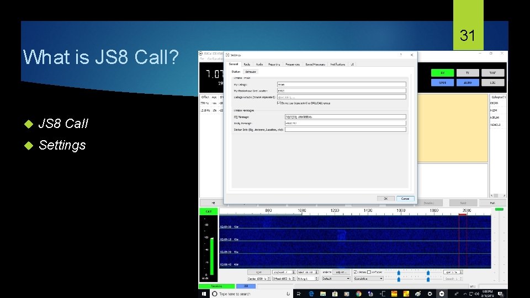Toggle the TUNE button
The width and height of the screenshot is (530, 298).
tap(492, 73)
